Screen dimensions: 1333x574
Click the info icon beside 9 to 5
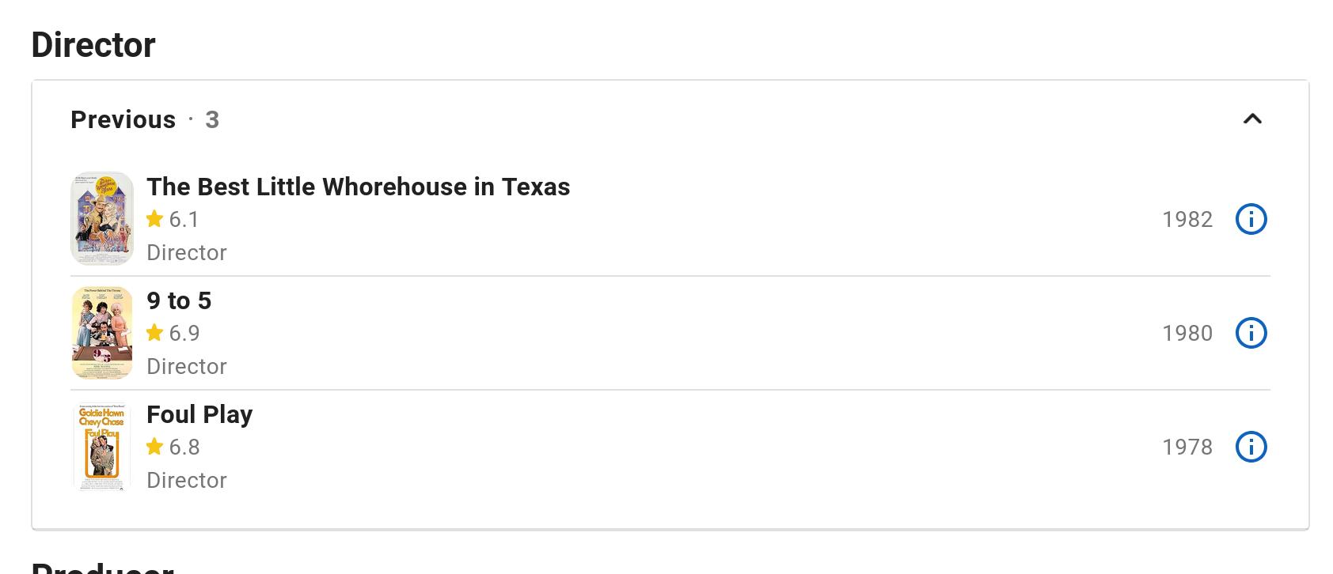(x=1251, y=333)
